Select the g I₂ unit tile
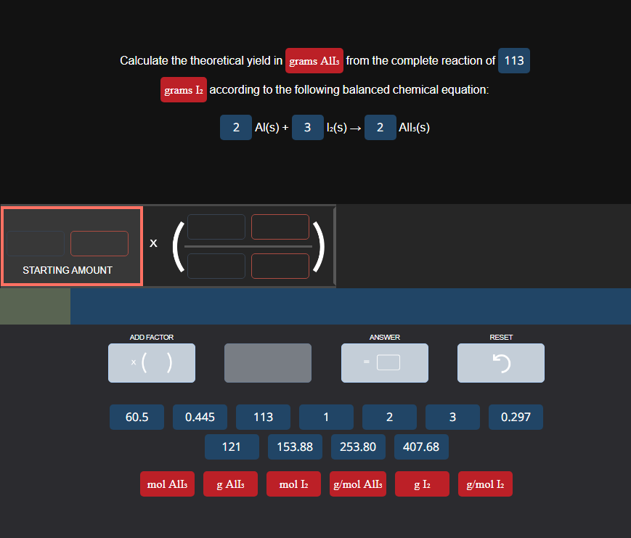The width and height of the screenshot is (631, 538). (422, 484)
